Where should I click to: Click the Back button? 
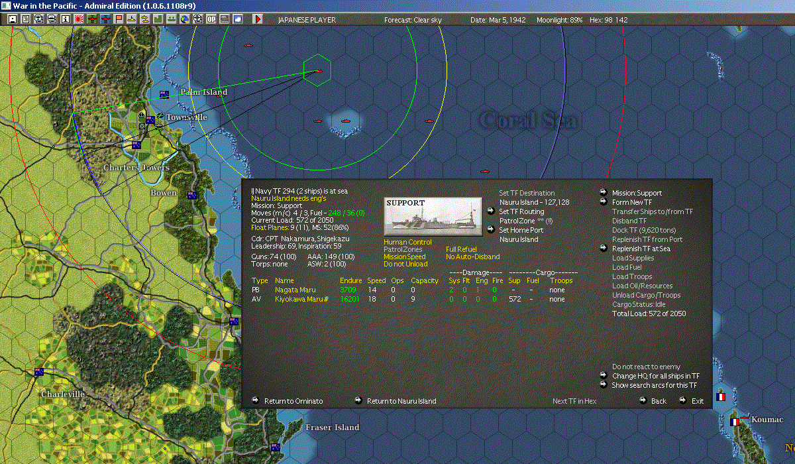[659, 402]
